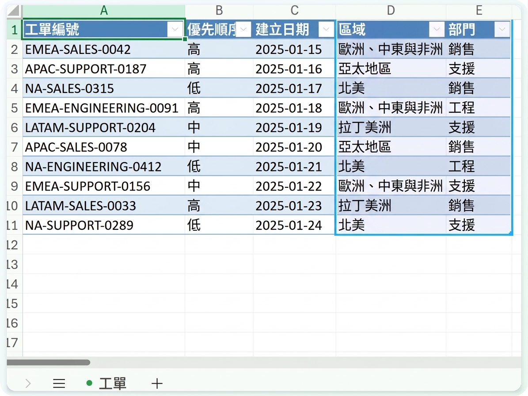Click priority 高 in EMEA-SALES-0042 row
The image size is (528, 396).
click(219, 49)
